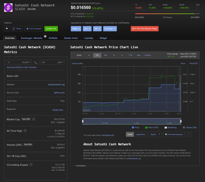
Task: Open Market Cap info icon
Action: 33,119
